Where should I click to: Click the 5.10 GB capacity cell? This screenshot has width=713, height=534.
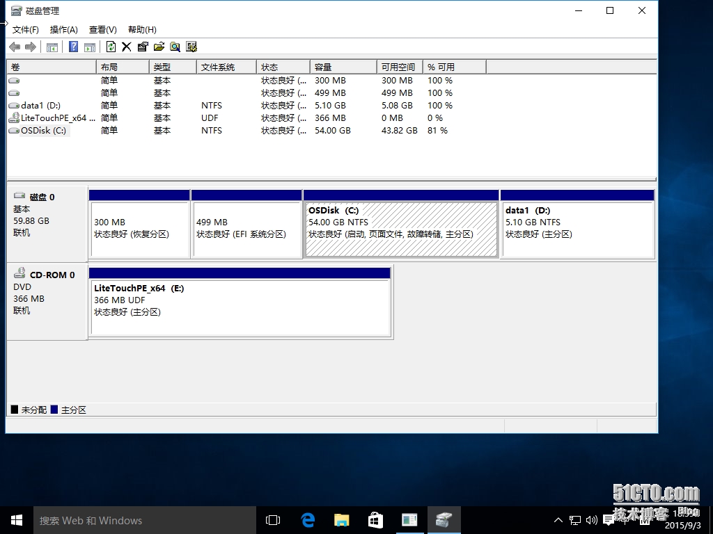click(x=330, y=106)
